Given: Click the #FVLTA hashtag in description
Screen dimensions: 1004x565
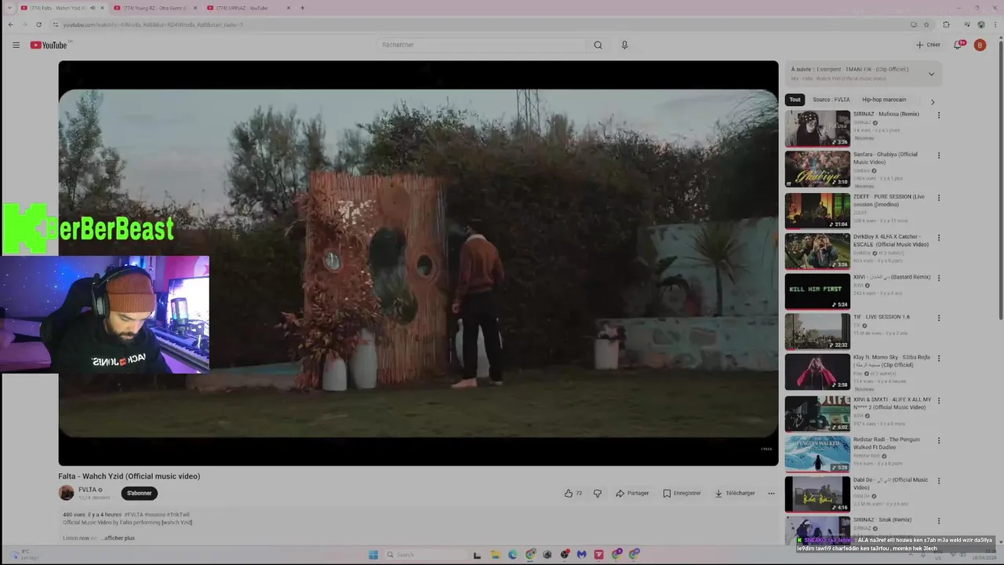Looking at the screenshot, I should 133,515.
